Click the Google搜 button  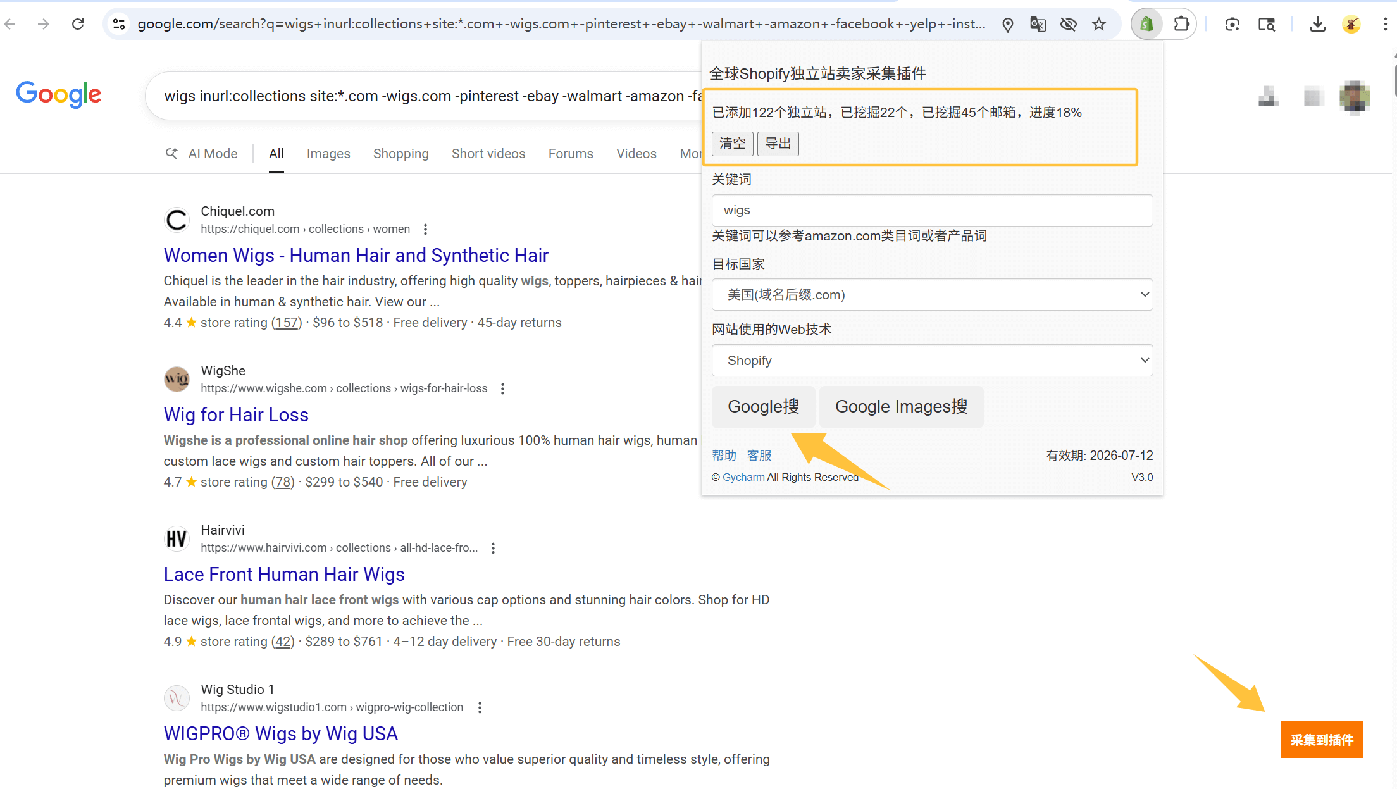click(x=763, y=407)
